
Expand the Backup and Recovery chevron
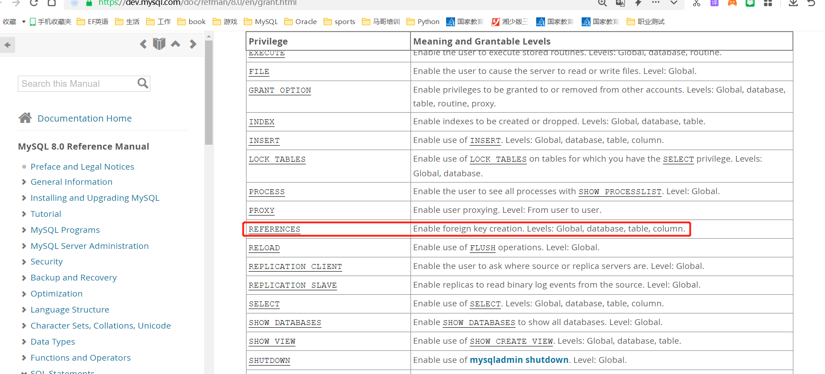click(24, 277)
